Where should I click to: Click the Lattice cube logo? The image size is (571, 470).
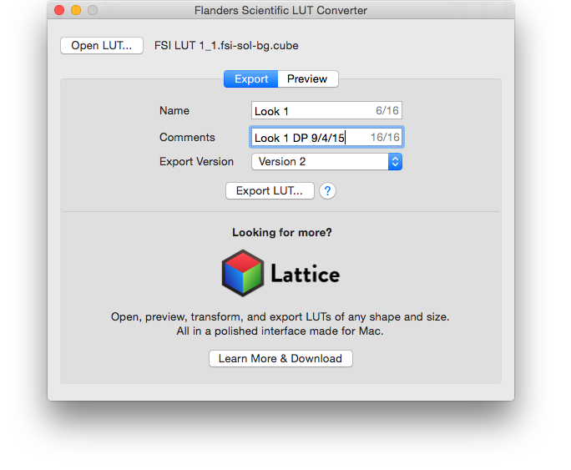243,273
